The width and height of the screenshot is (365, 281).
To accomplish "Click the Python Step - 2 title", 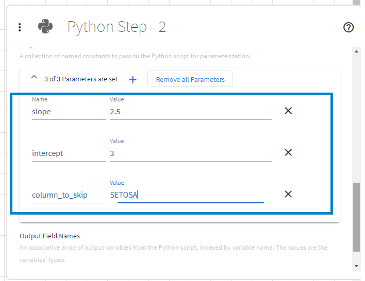I will pos(117,27).
